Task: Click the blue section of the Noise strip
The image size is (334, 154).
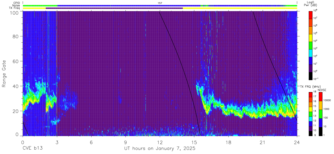Action: click(x=129, y=5)
